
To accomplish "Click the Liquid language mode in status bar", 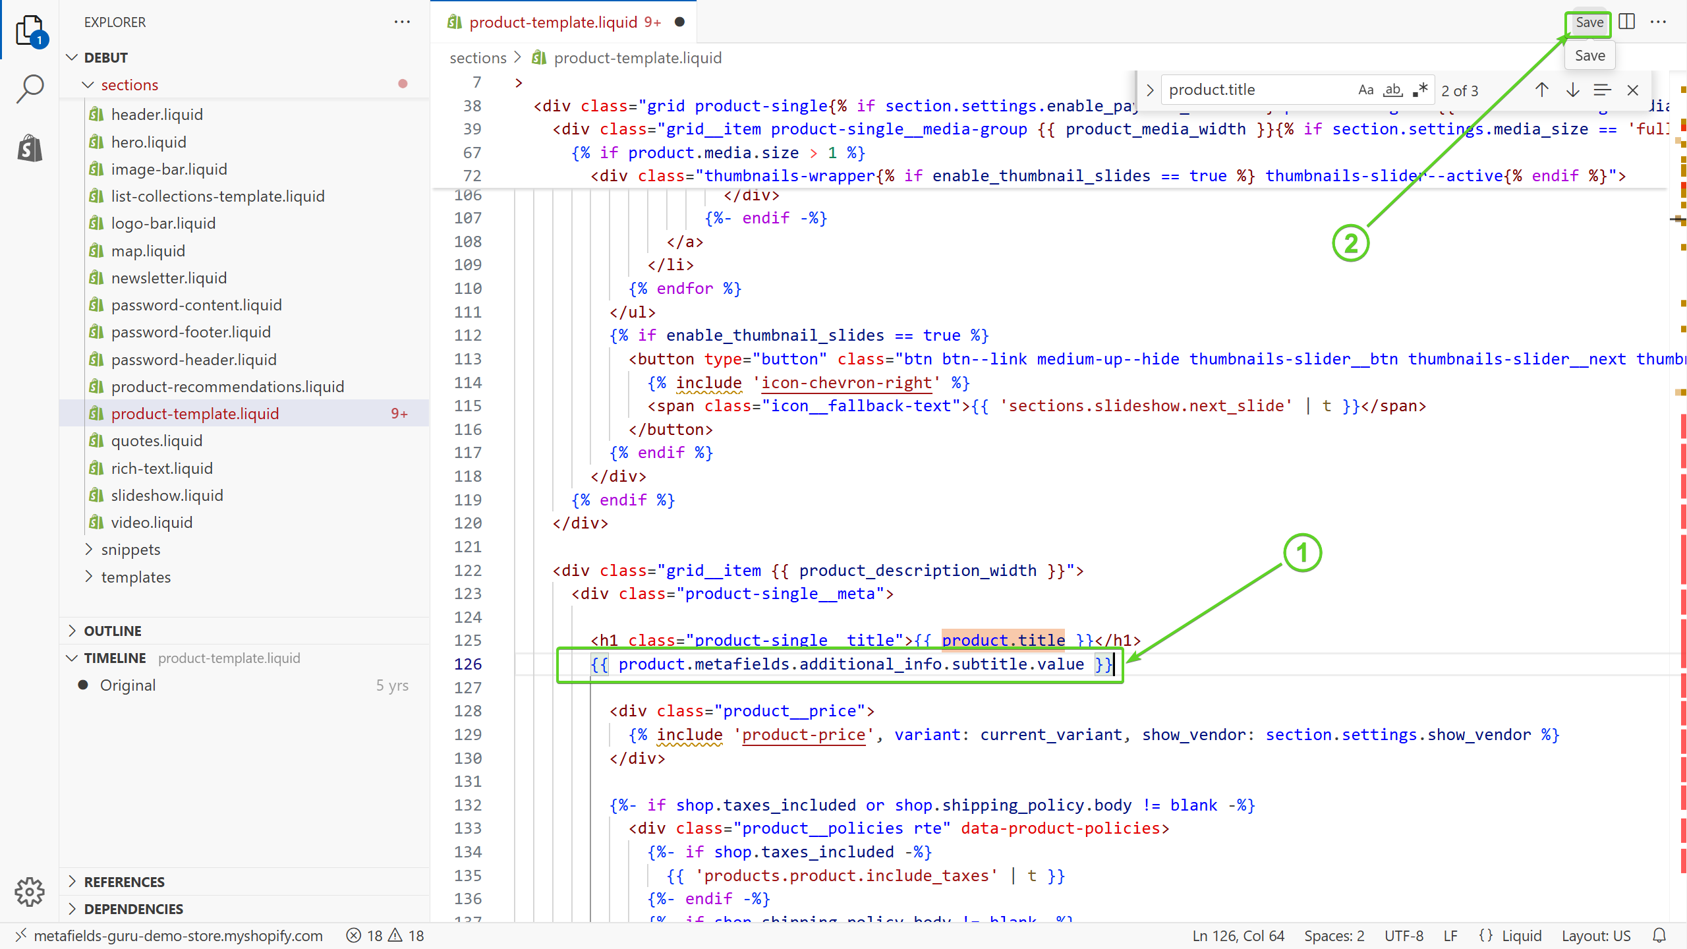I will [x=1521, y=935].
